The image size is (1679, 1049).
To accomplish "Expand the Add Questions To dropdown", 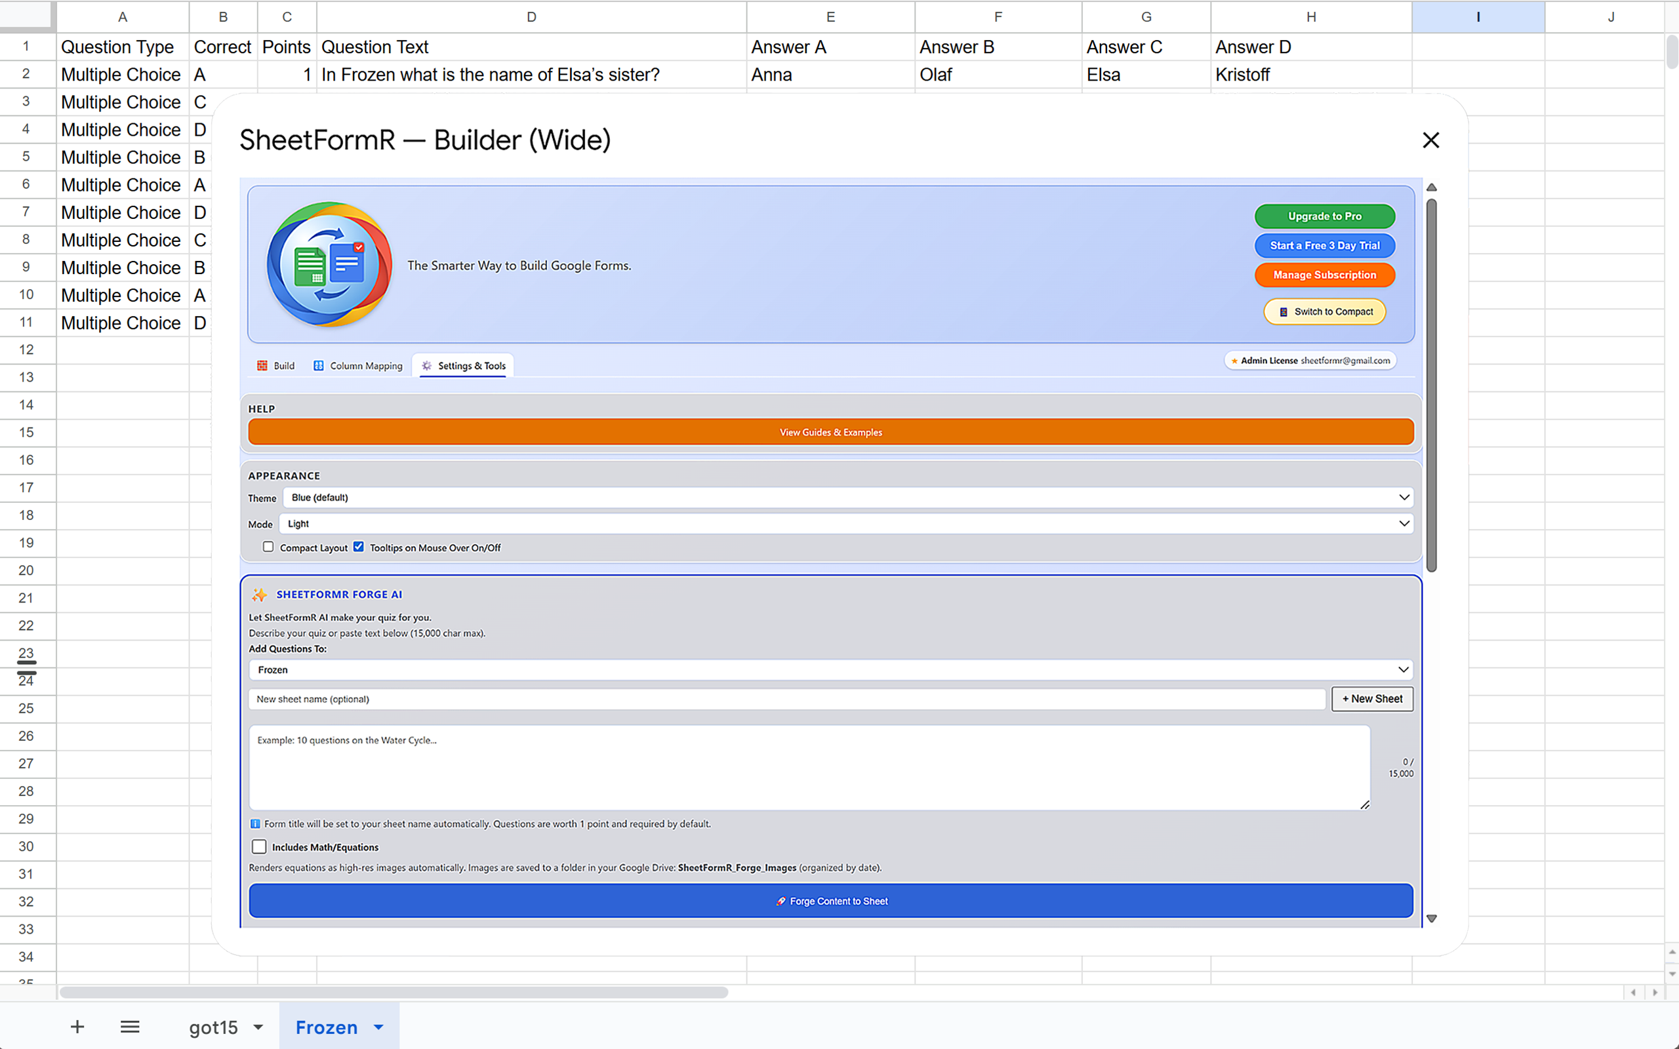I will point(830,669).
